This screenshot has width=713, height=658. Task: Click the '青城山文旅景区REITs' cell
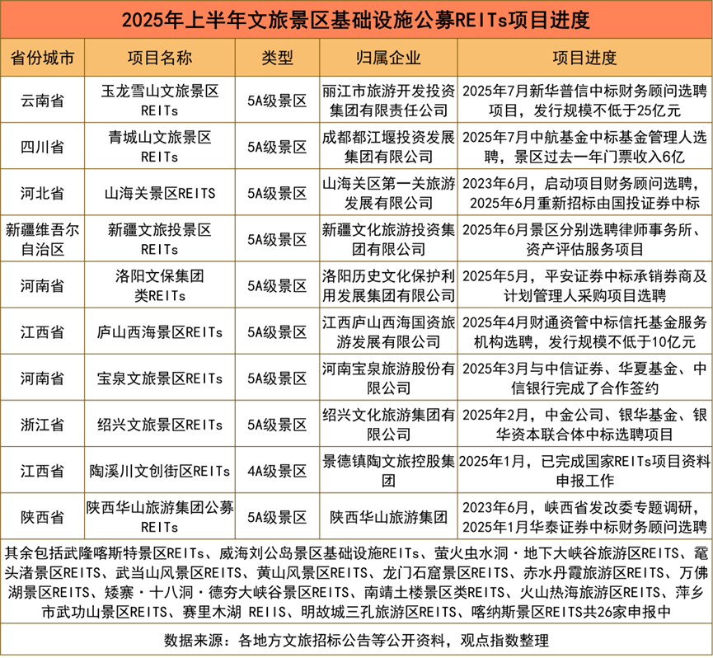click(160, 147)
